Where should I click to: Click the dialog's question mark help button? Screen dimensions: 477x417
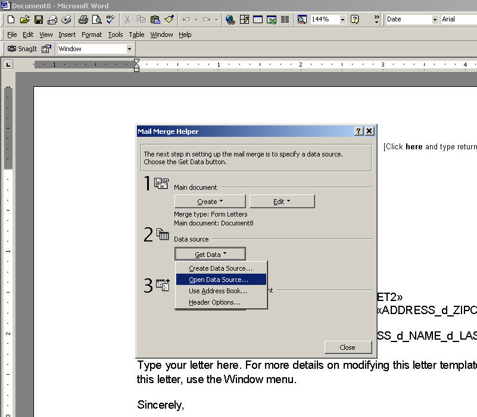coord(359,131)
